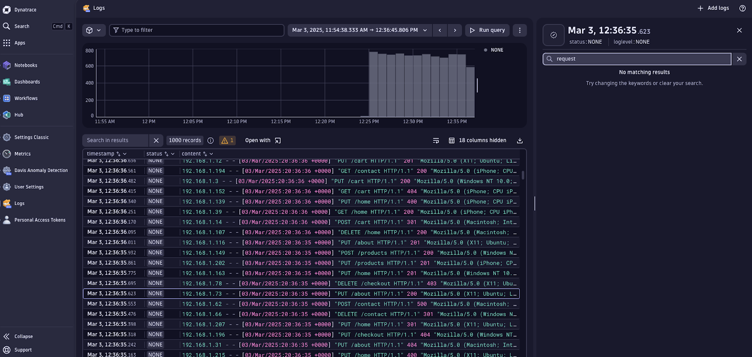
Task: Open the status column options chevron
Action: [172, 154]
